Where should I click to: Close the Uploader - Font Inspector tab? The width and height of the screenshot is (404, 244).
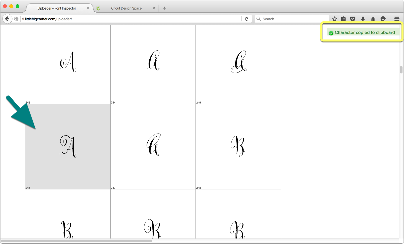point(88,8)
